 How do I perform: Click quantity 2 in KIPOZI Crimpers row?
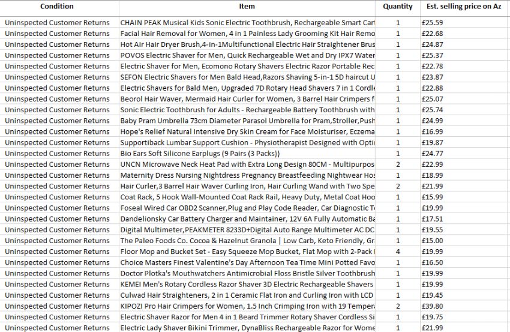point(398,306)
